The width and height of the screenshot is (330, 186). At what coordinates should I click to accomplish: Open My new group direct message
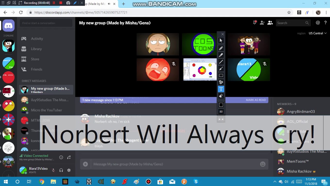(46, 90)
